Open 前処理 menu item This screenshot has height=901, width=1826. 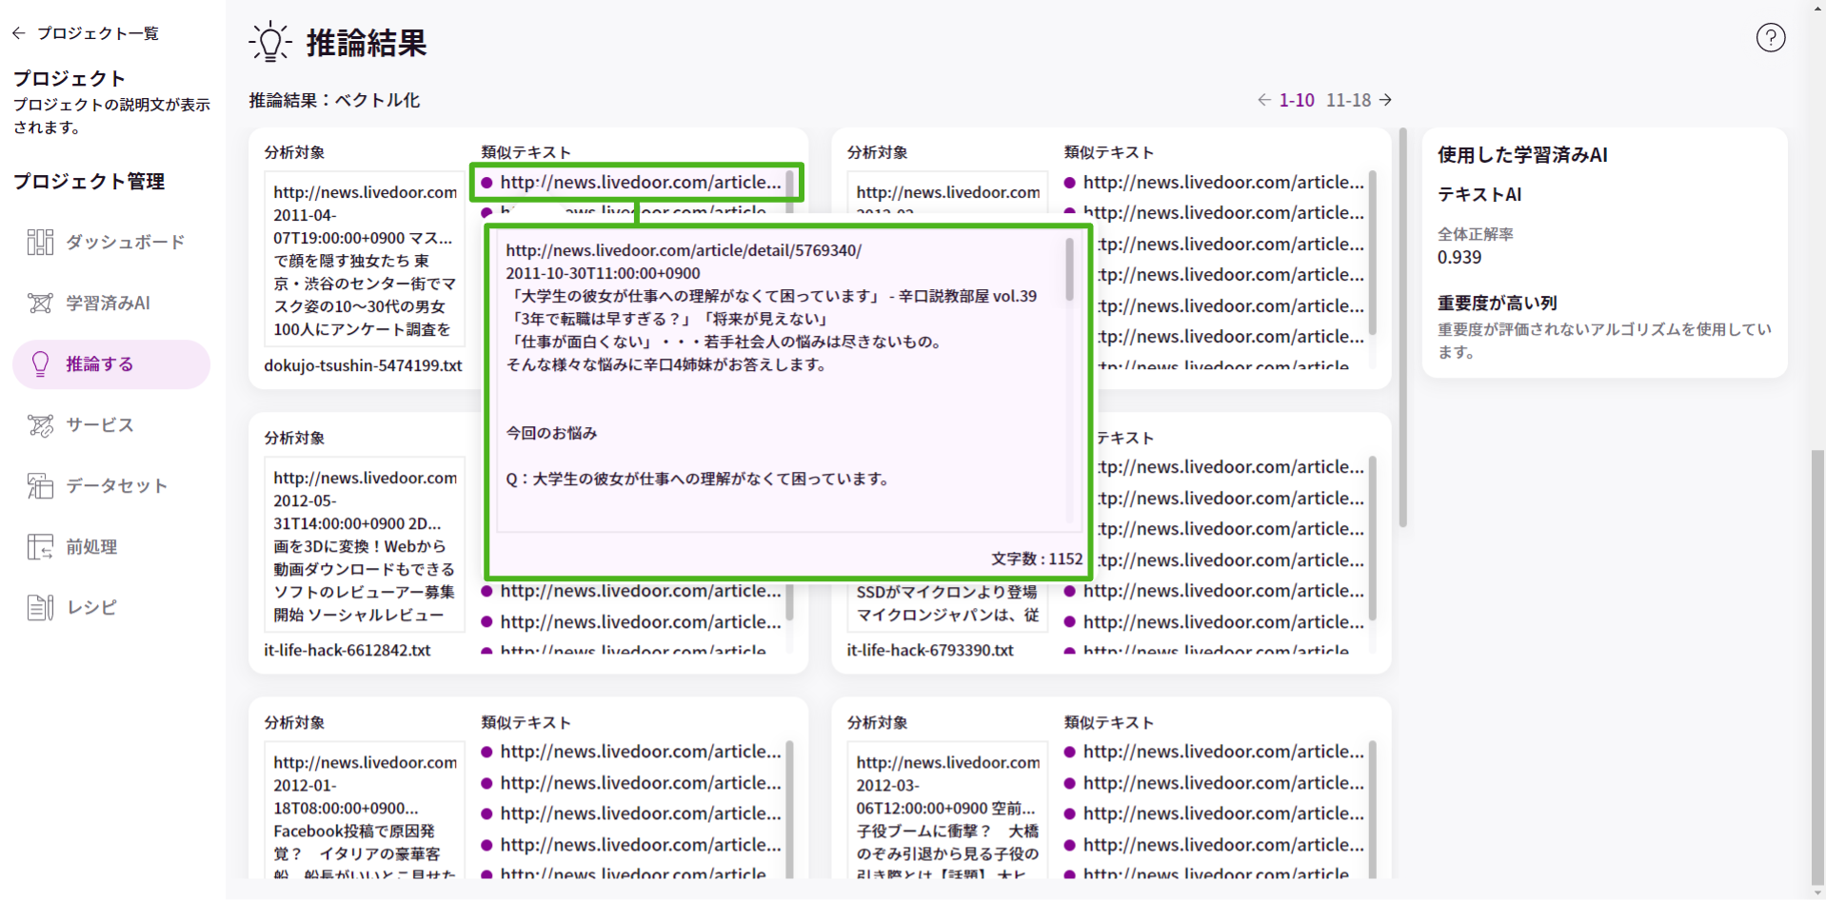[111, 547]
